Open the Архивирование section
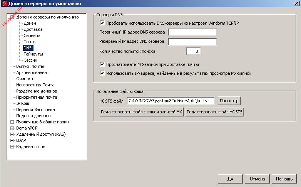Screen dimensions: 301x187 (31, 72)
